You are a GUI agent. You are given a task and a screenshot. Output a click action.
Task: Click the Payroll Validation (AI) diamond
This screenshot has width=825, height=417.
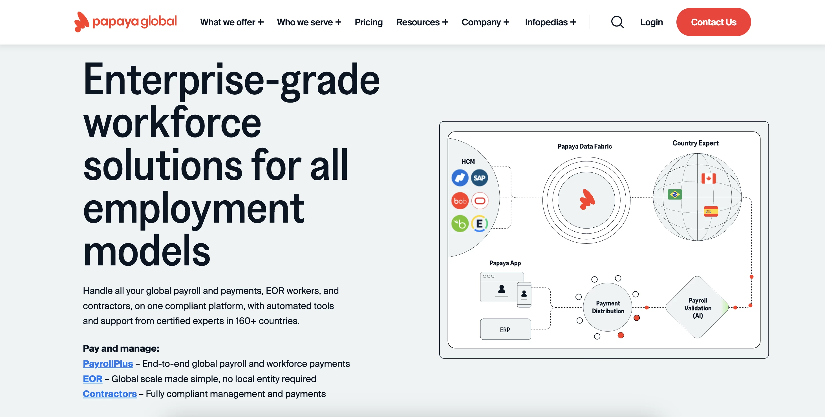pyautogui.click(x=698, y=307)
